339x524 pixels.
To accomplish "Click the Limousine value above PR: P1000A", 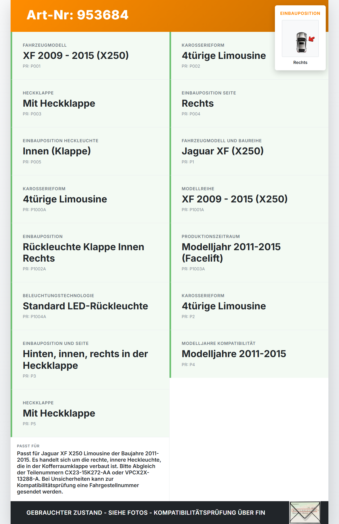I will 65,199.
